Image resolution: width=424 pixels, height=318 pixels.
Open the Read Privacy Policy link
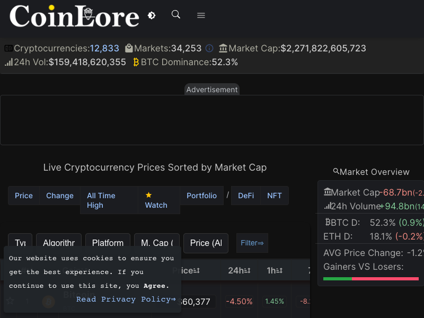(x=126, y=299)
